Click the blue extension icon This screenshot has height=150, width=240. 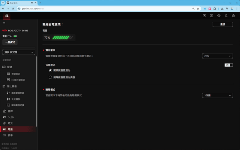click(x=205, y=9)
